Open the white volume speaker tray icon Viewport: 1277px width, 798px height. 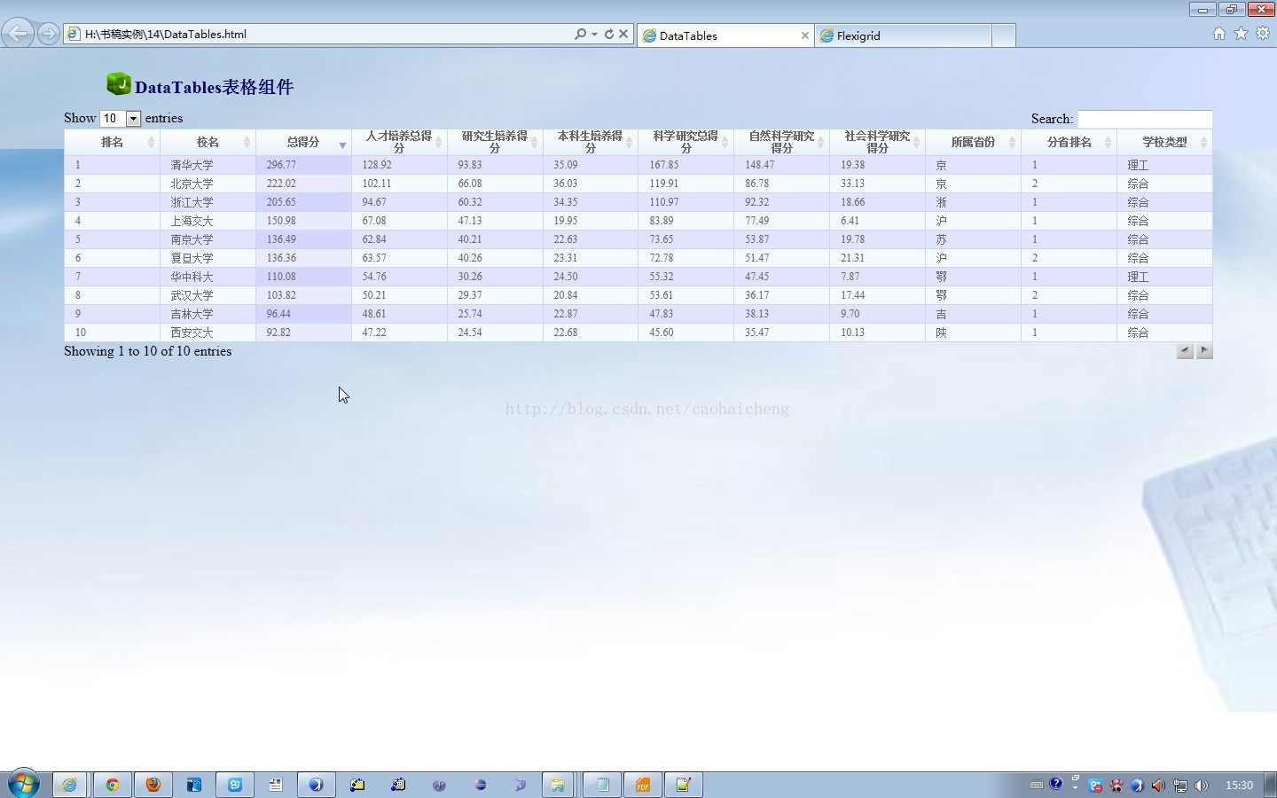click(x=1202, y=786)
